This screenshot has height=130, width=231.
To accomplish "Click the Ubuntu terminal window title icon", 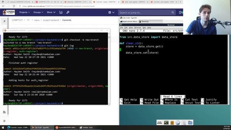I will click(5, 31).
